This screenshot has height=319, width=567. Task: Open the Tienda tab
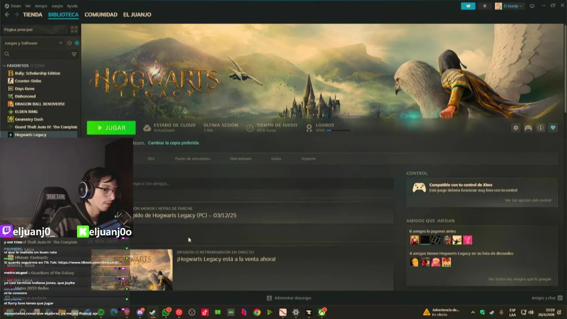tap(33, 15)
